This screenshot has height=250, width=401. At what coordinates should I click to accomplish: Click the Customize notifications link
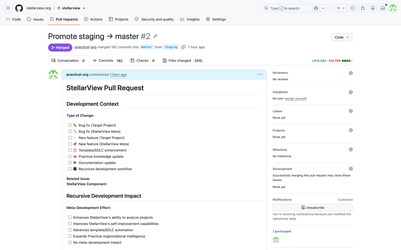coord(345,199)
